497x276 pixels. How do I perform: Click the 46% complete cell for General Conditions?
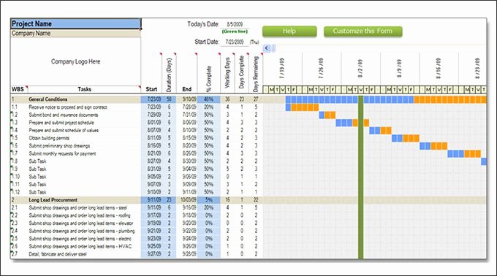tap(208, 99)
